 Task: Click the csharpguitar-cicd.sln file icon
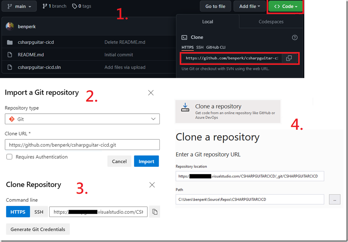10,67
